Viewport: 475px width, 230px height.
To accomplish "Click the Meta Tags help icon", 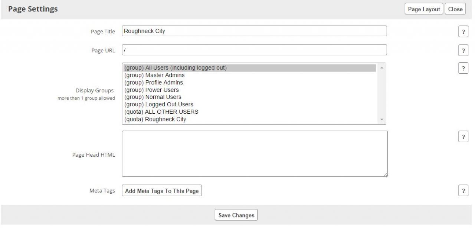I will 463,191.
